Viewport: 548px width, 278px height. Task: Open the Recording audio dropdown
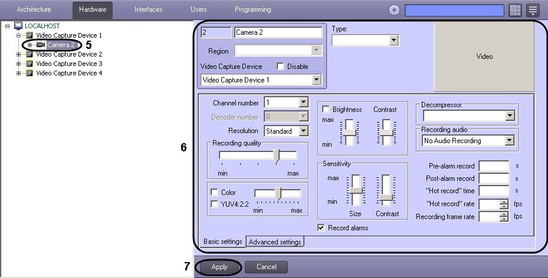[x=509, y=141]
